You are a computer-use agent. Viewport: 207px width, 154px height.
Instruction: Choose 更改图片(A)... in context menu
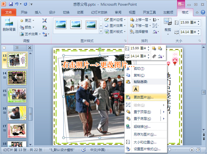[146, 97]
